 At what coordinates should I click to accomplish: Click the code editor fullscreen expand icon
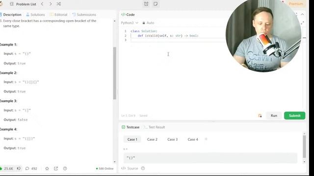coord(302,23)
